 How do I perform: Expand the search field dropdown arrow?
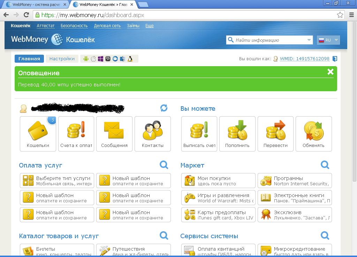point(309,40)
